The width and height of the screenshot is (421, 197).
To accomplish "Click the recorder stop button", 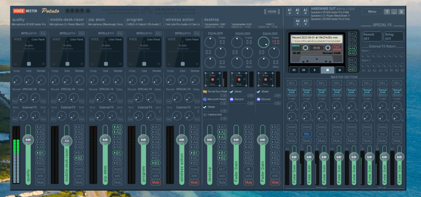I will pos(328,70).
